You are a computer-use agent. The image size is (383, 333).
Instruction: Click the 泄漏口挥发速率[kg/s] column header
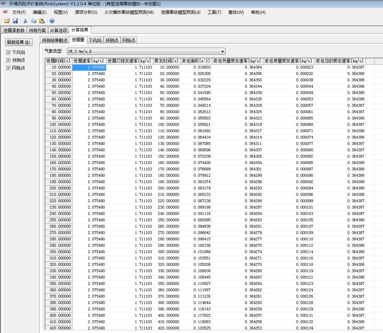[x=129, y=61]
